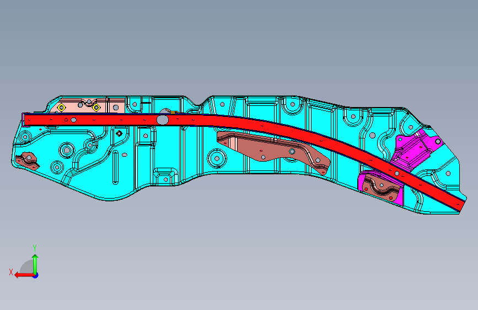Select the vertical slot in the left cyan panel

115,167
